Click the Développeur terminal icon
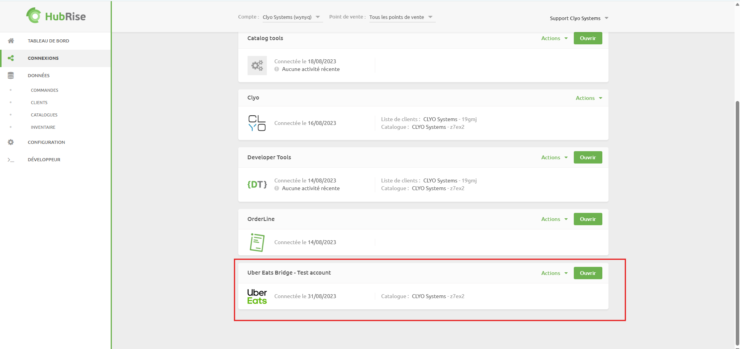Viewport: 740px width, 349px height. pos(11,160)
